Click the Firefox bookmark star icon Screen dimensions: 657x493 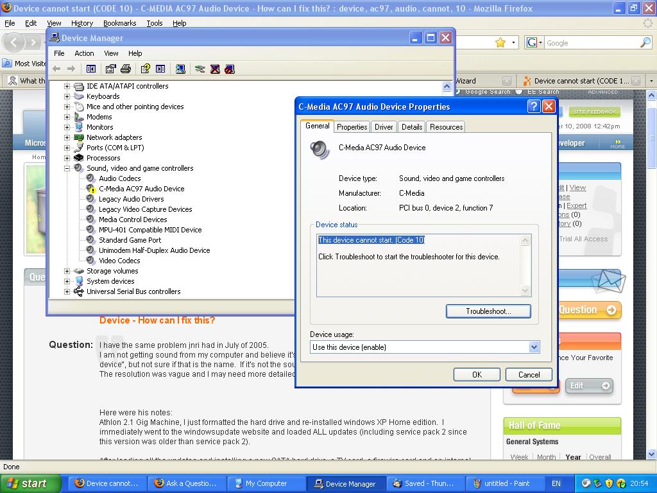500,42
